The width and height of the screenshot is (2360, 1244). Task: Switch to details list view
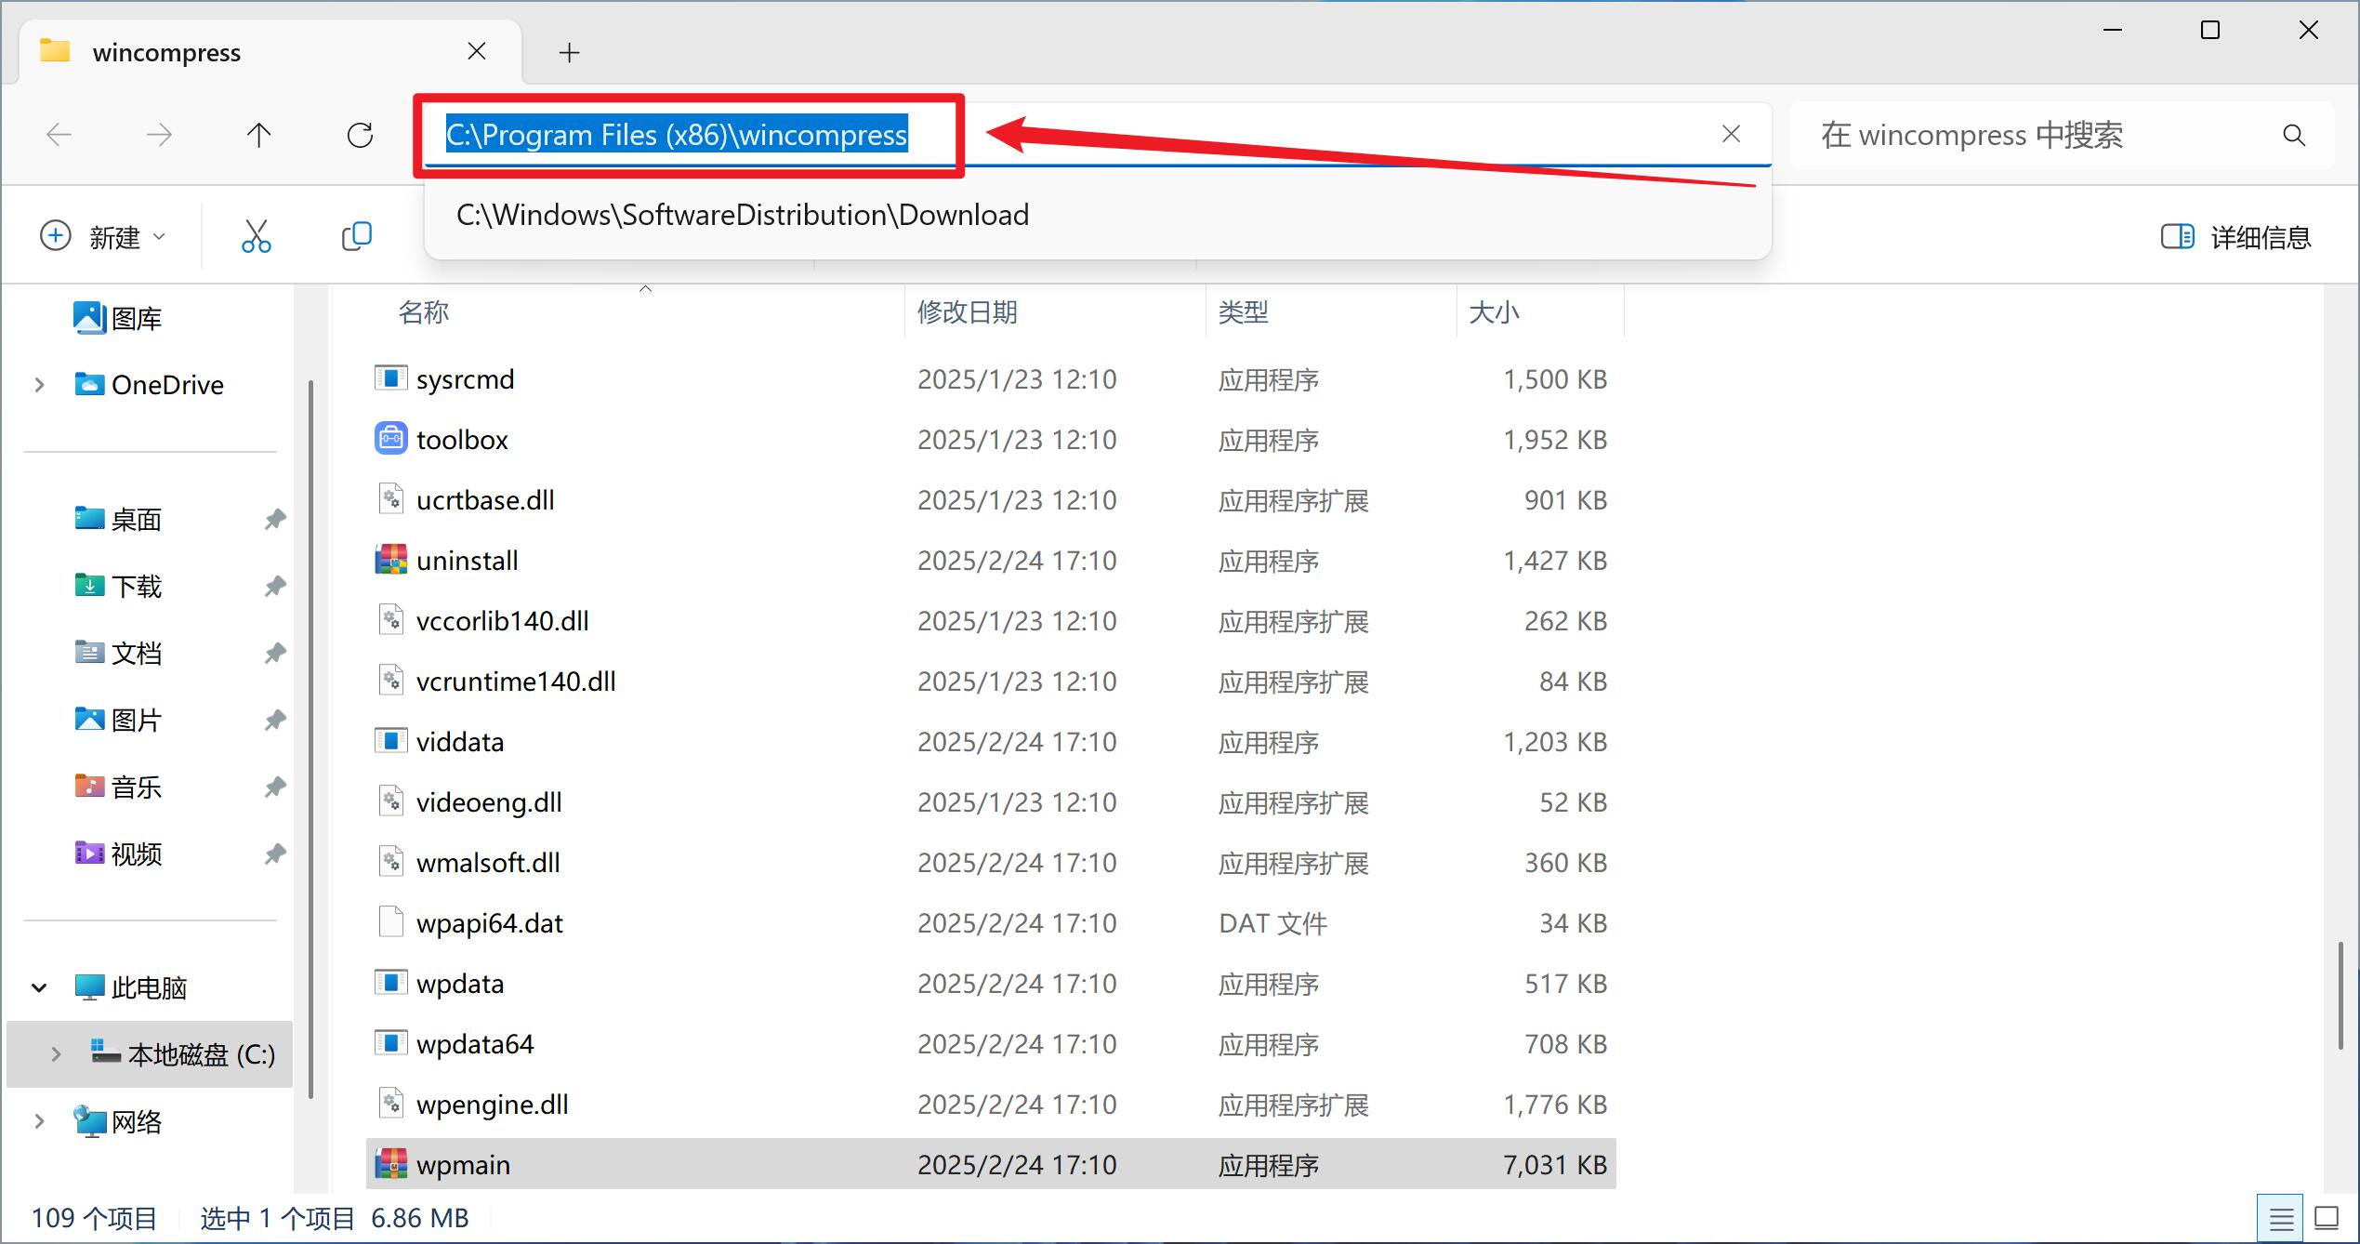coord(2280,1218)
